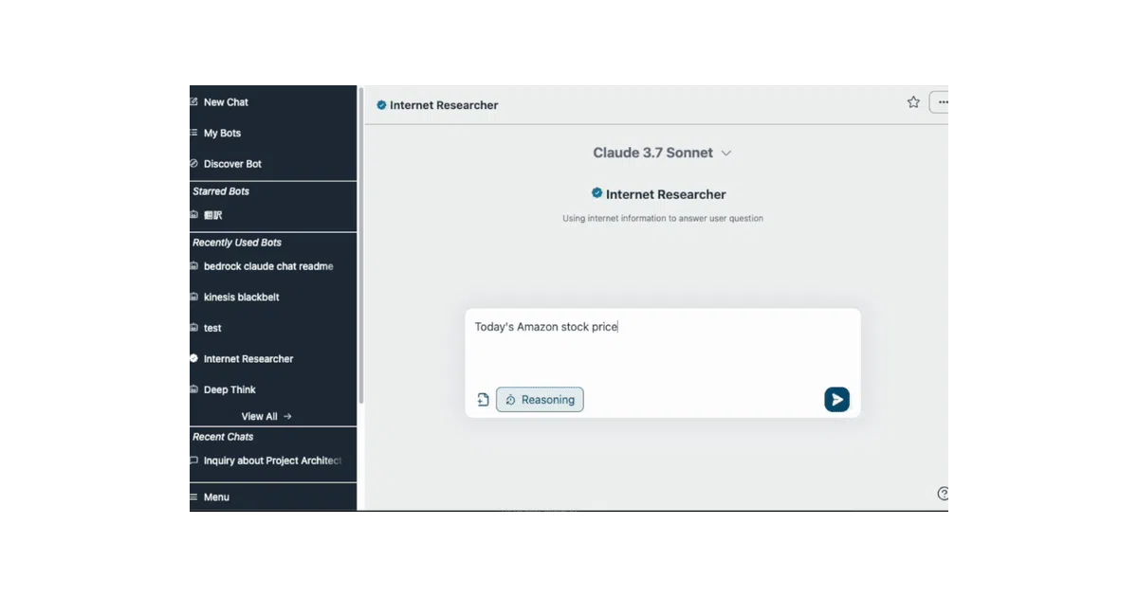Click the sidebar vertical scrollbar
Screen dimensions: 1138x597
[360, 246]
